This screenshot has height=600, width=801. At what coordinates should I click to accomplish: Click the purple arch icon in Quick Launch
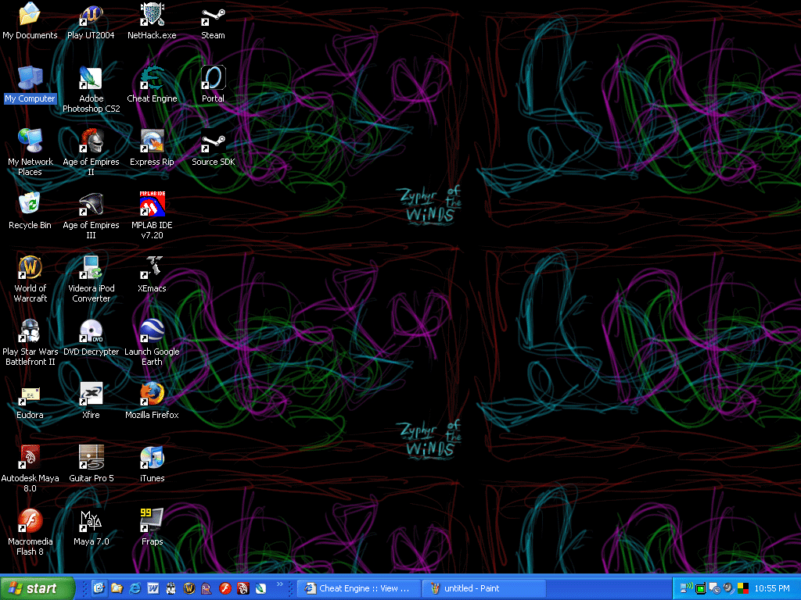click(x=207, y=588)
